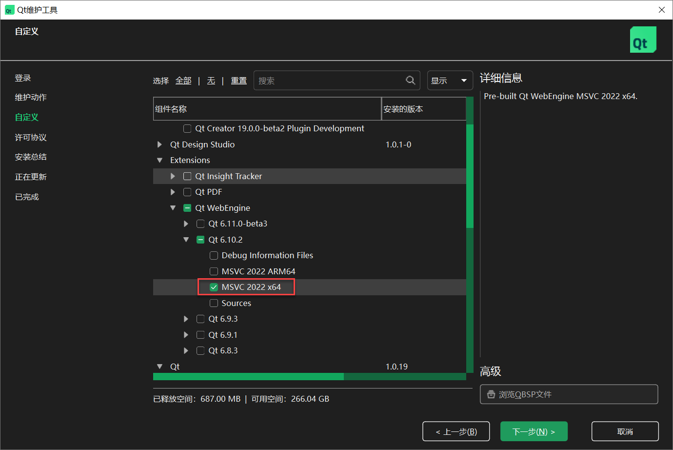Expand the Qt 6.11.0-beta3 node

click(x=186, y=224)
